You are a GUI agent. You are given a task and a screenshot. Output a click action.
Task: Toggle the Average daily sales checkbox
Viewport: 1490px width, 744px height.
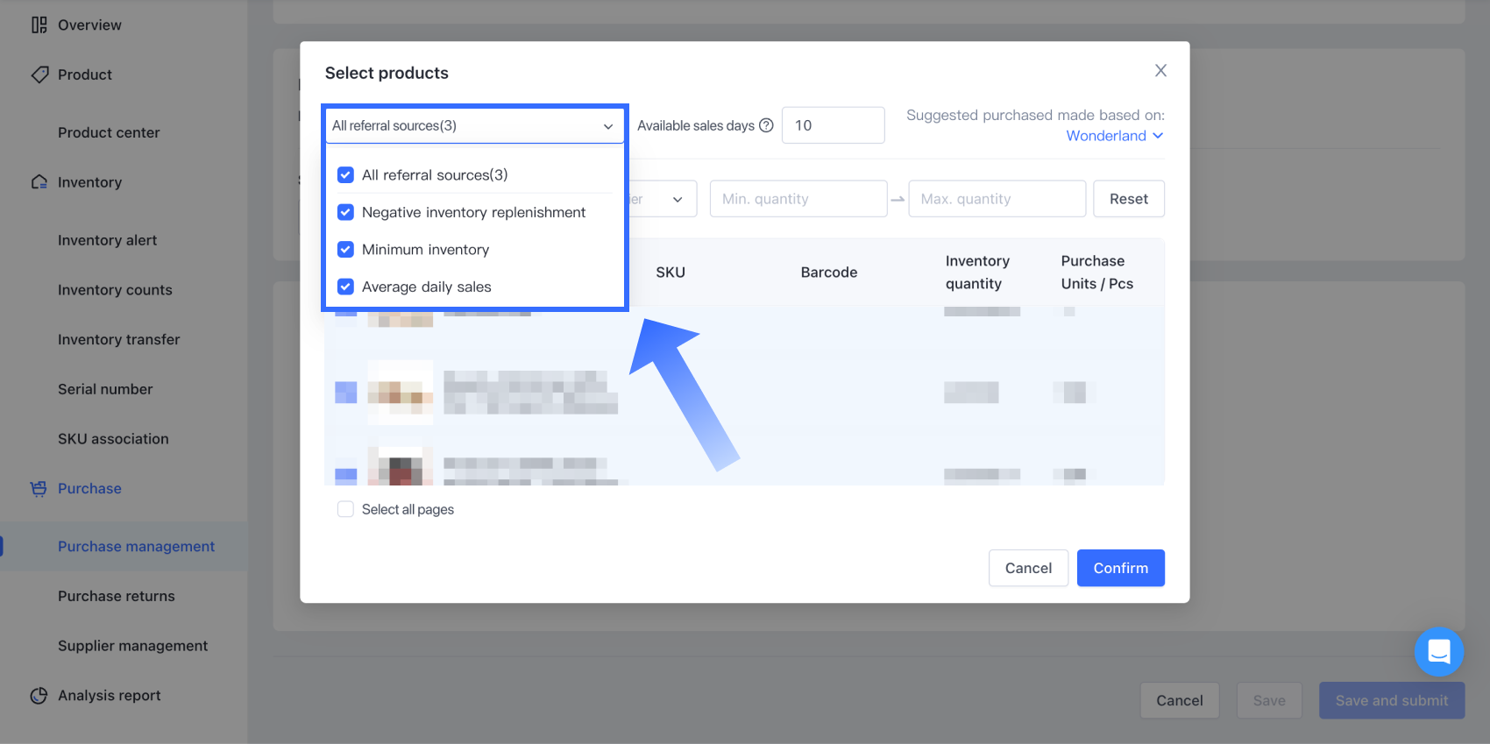click(345, 287)
